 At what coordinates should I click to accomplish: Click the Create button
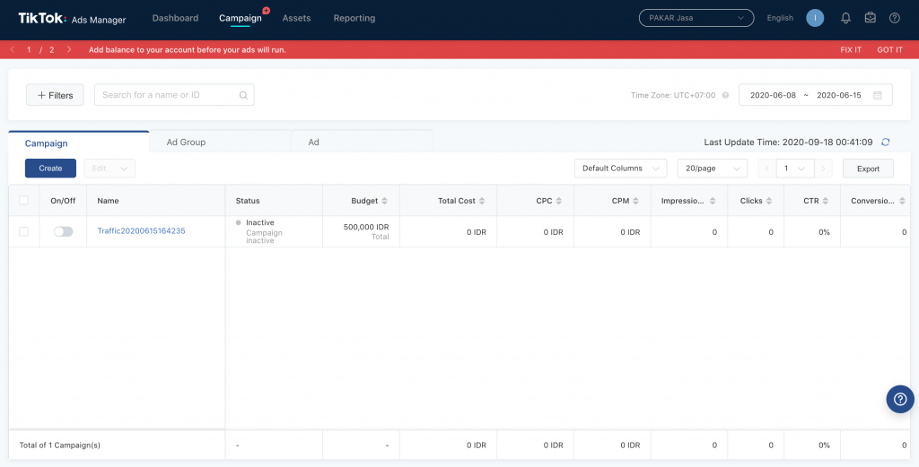[50, 169]
